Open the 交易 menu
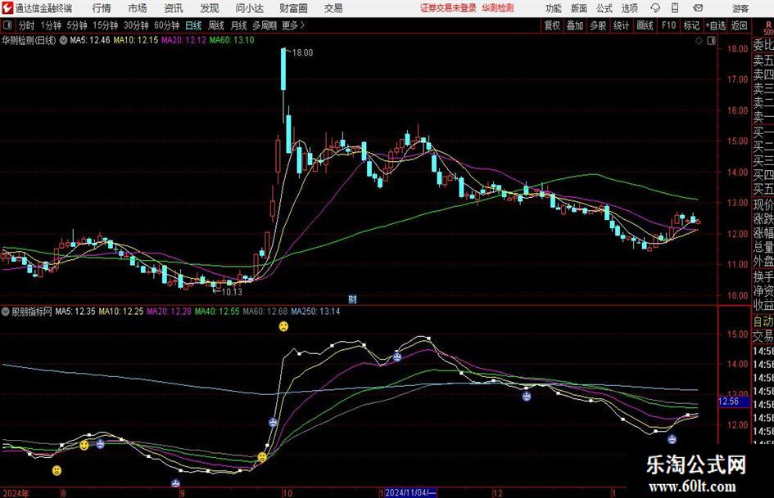Viewport: 774px width, 498px height. click(333, 8)
